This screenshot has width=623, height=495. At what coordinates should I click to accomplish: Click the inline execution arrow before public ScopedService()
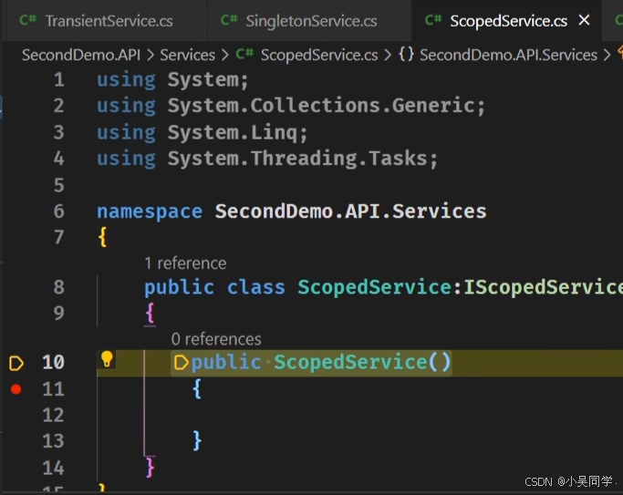[x=182, y=363]
